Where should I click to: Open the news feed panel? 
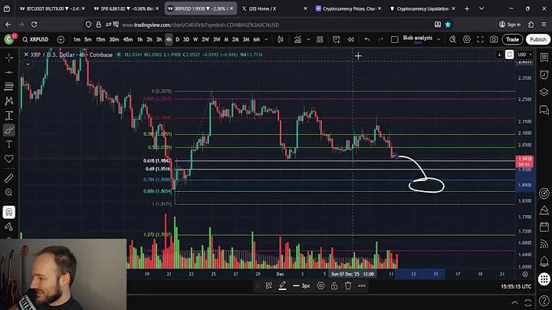(544, 244)
